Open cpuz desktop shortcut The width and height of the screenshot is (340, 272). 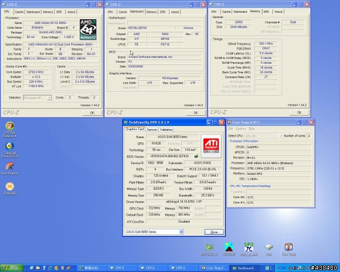coord(269,249)
